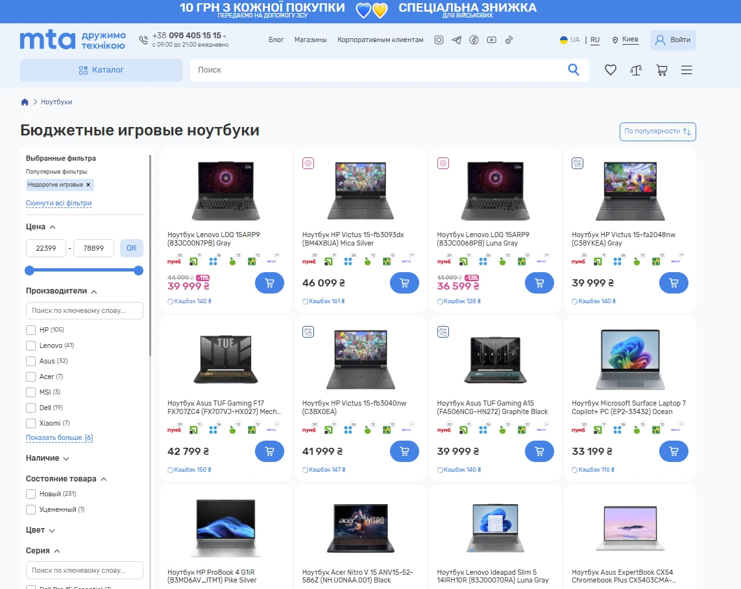
Task: Open the Telegram social icon
Action: coord(457,40)
